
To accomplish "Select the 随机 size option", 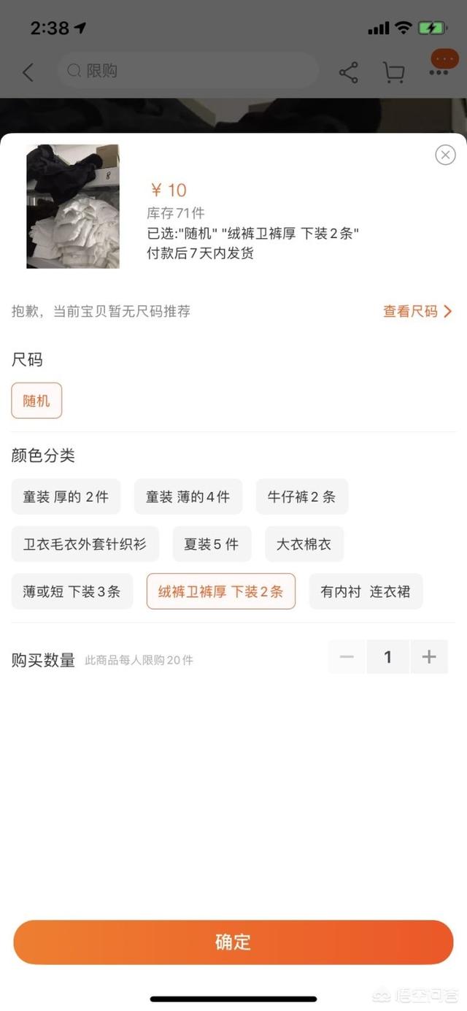I will click(36, 401).
